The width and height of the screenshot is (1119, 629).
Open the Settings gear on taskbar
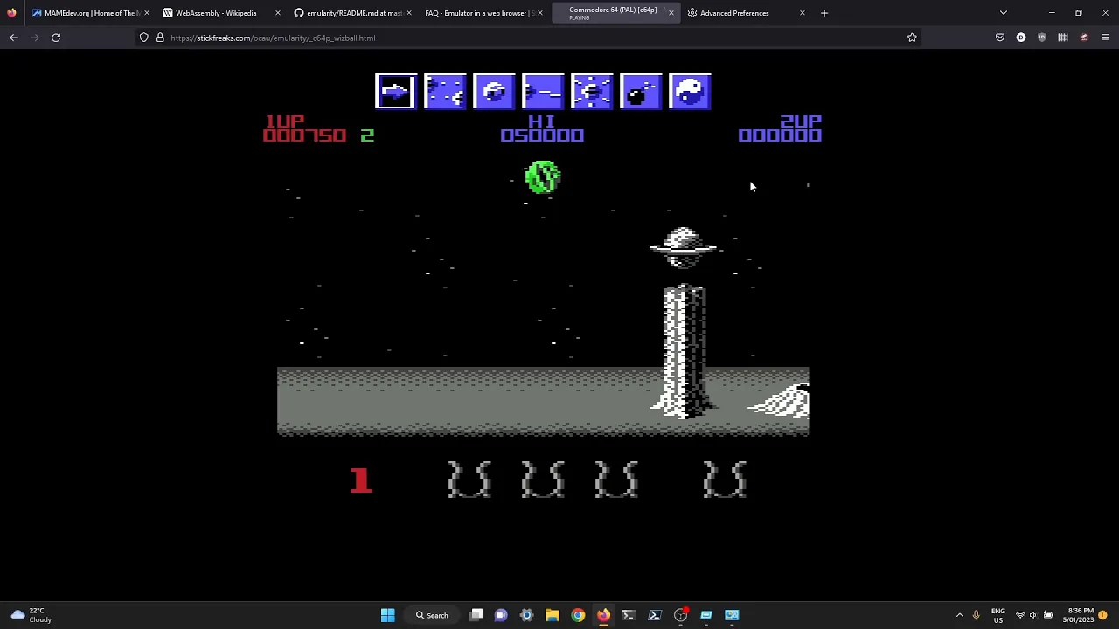coord(526,615)
